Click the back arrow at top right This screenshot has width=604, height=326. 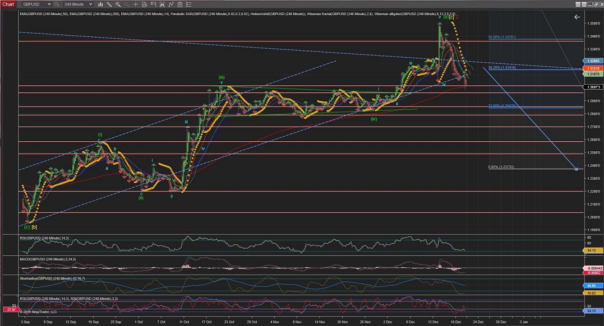(x=577, y=17)
